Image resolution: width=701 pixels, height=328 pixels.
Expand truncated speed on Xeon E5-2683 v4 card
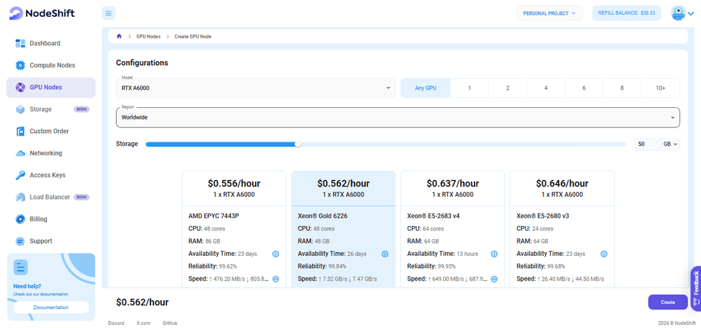tap(494, 279)
